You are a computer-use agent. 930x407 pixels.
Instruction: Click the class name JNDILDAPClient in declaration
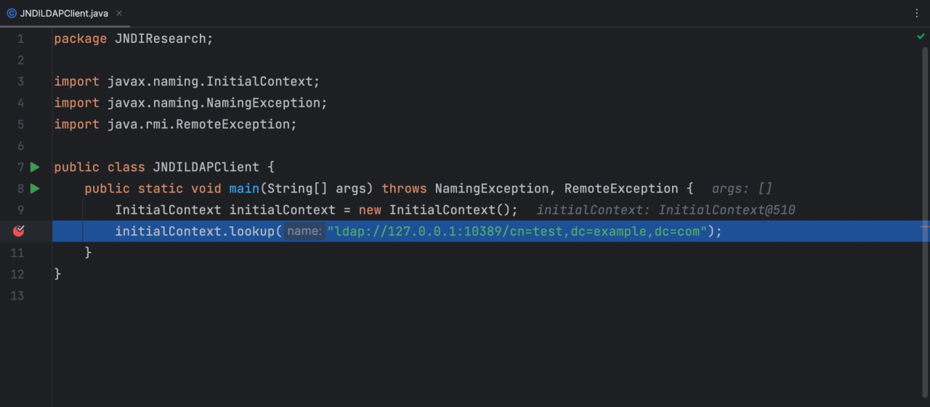point(206,167)
